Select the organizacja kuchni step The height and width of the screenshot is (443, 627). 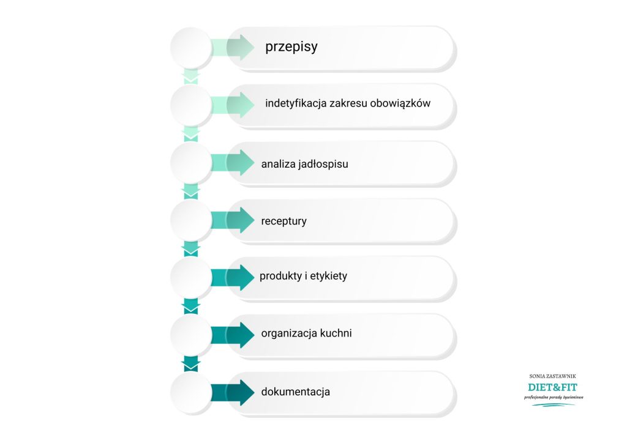[x=340, y=335]
